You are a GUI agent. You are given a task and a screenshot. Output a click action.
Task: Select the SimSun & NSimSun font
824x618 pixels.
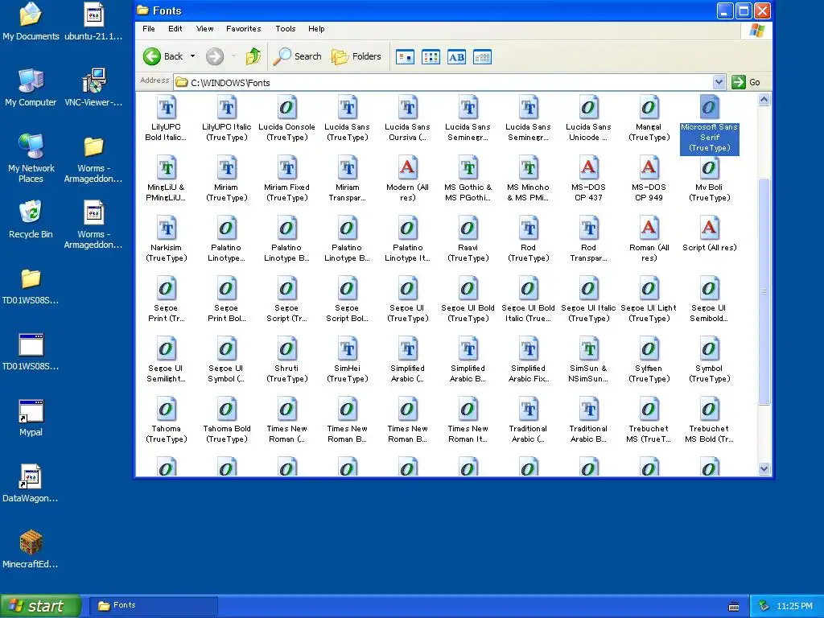(588, 360)
